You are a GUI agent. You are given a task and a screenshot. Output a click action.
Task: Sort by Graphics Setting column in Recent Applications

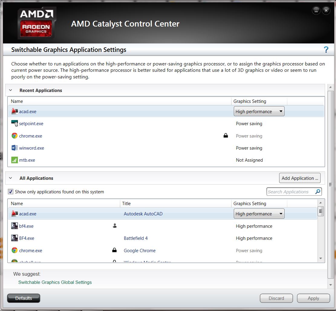pos(259,101)
